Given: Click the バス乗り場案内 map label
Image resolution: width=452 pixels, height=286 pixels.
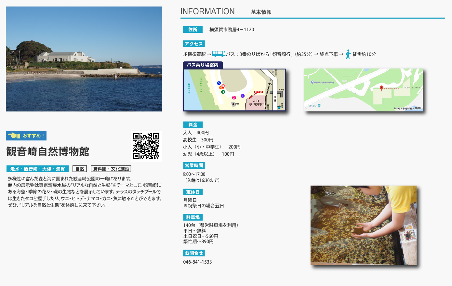Looking at the screenshot, I should [x=203, y=65].
